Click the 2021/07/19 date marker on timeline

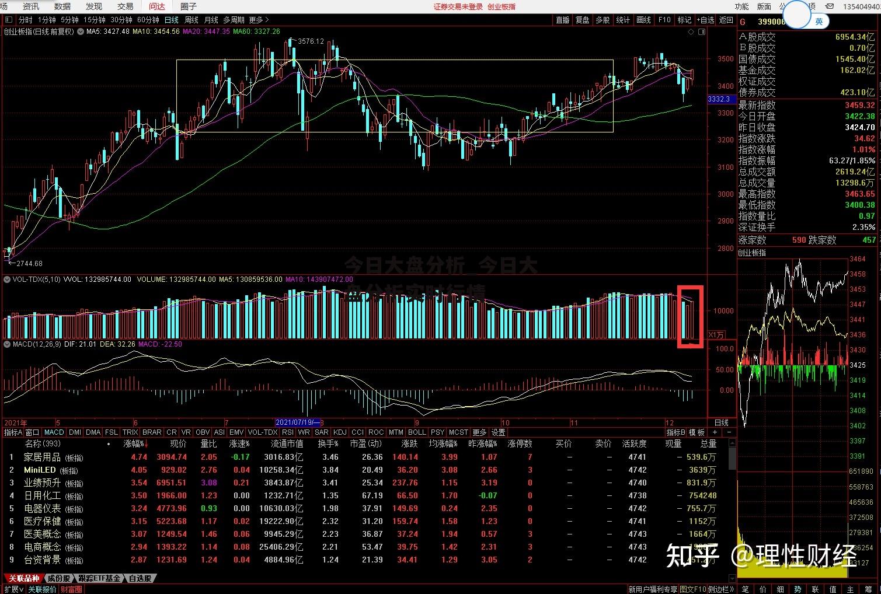(298, 422)
